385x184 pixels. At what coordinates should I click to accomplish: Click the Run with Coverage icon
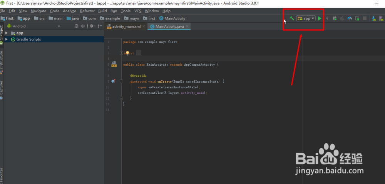click(342, 18)
